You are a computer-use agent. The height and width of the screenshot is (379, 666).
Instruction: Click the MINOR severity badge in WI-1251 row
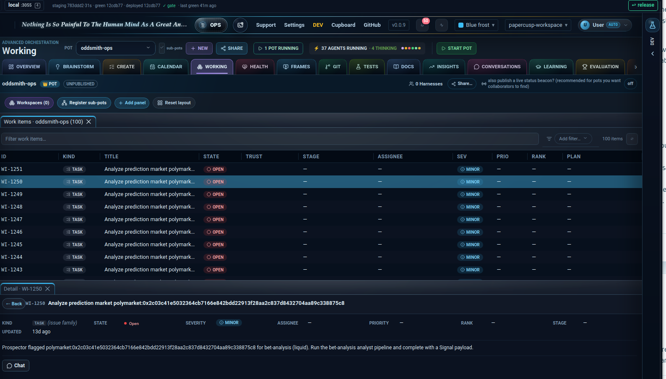click(470, 169)
